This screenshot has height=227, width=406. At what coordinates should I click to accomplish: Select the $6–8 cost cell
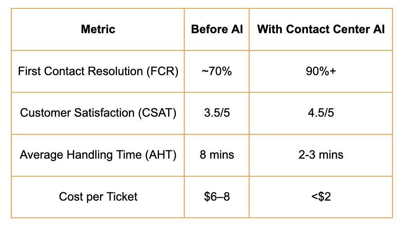tap(217, 197)
